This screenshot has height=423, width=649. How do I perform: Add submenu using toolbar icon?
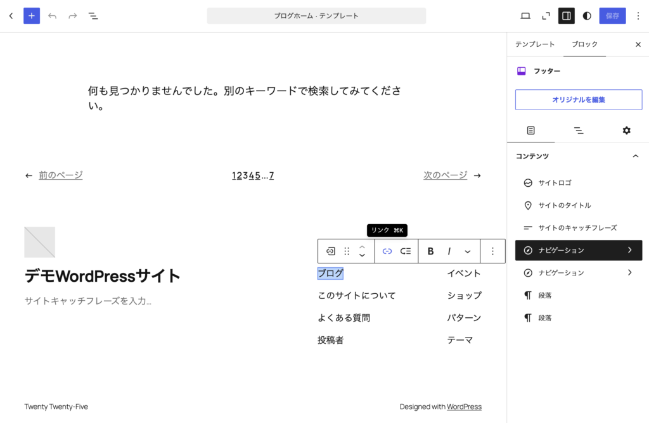tap(406, 251)
